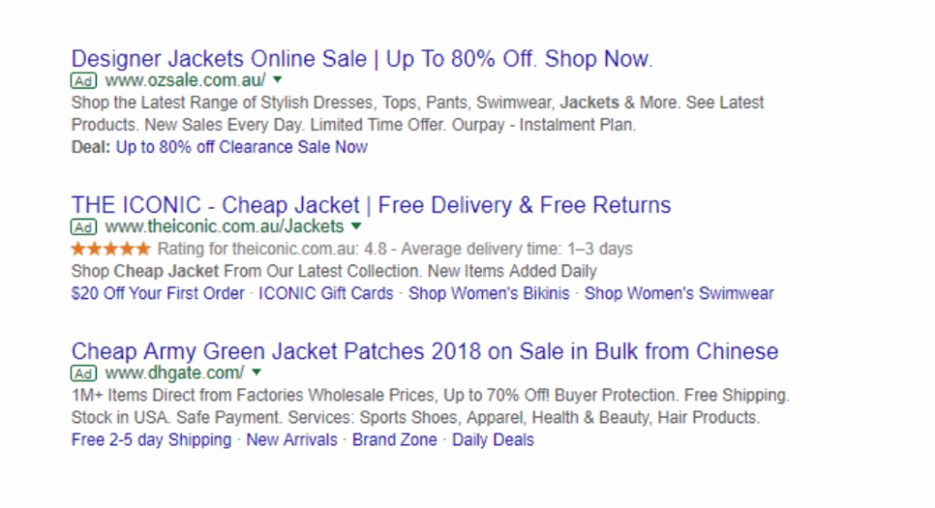Viewport: 935px width, 508px height.
Task: Visit the New Arrivals sitelink
Action: tap(291, 441)
